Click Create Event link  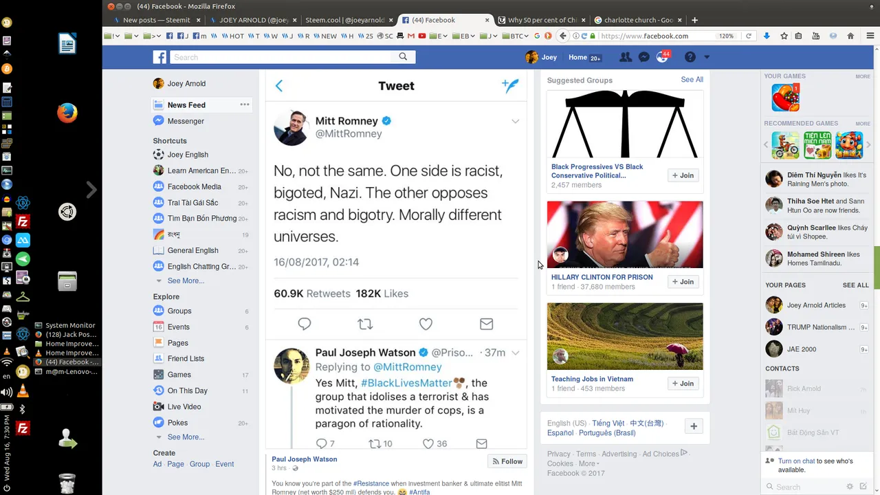225,464
